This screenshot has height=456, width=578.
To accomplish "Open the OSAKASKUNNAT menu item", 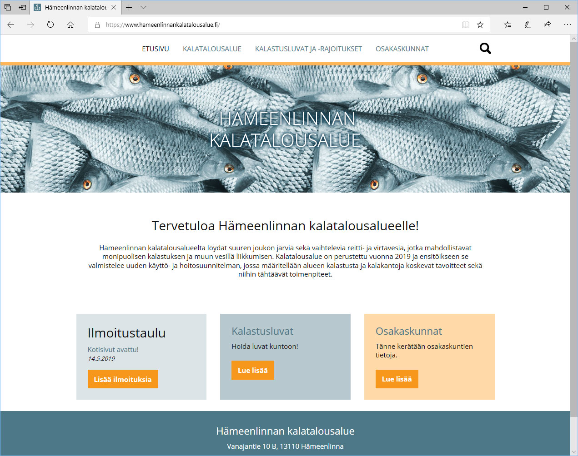I will point(402,49).
